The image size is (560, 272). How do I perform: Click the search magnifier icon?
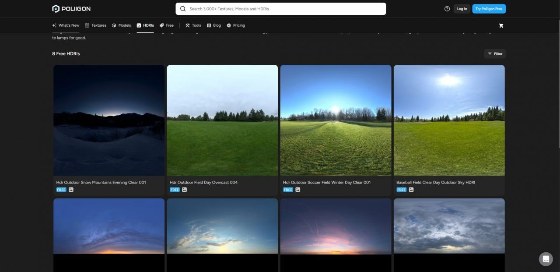point(183,9)
